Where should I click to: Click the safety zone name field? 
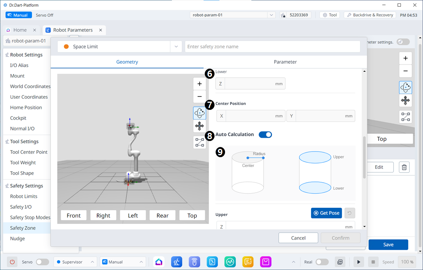pos(272,46)
